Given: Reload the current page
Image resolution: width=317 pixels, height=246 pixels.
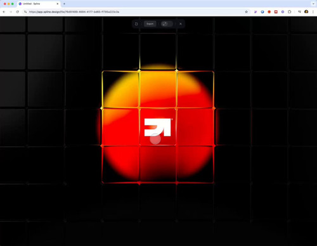Looking at the screenshot, I should pos(18,12).
